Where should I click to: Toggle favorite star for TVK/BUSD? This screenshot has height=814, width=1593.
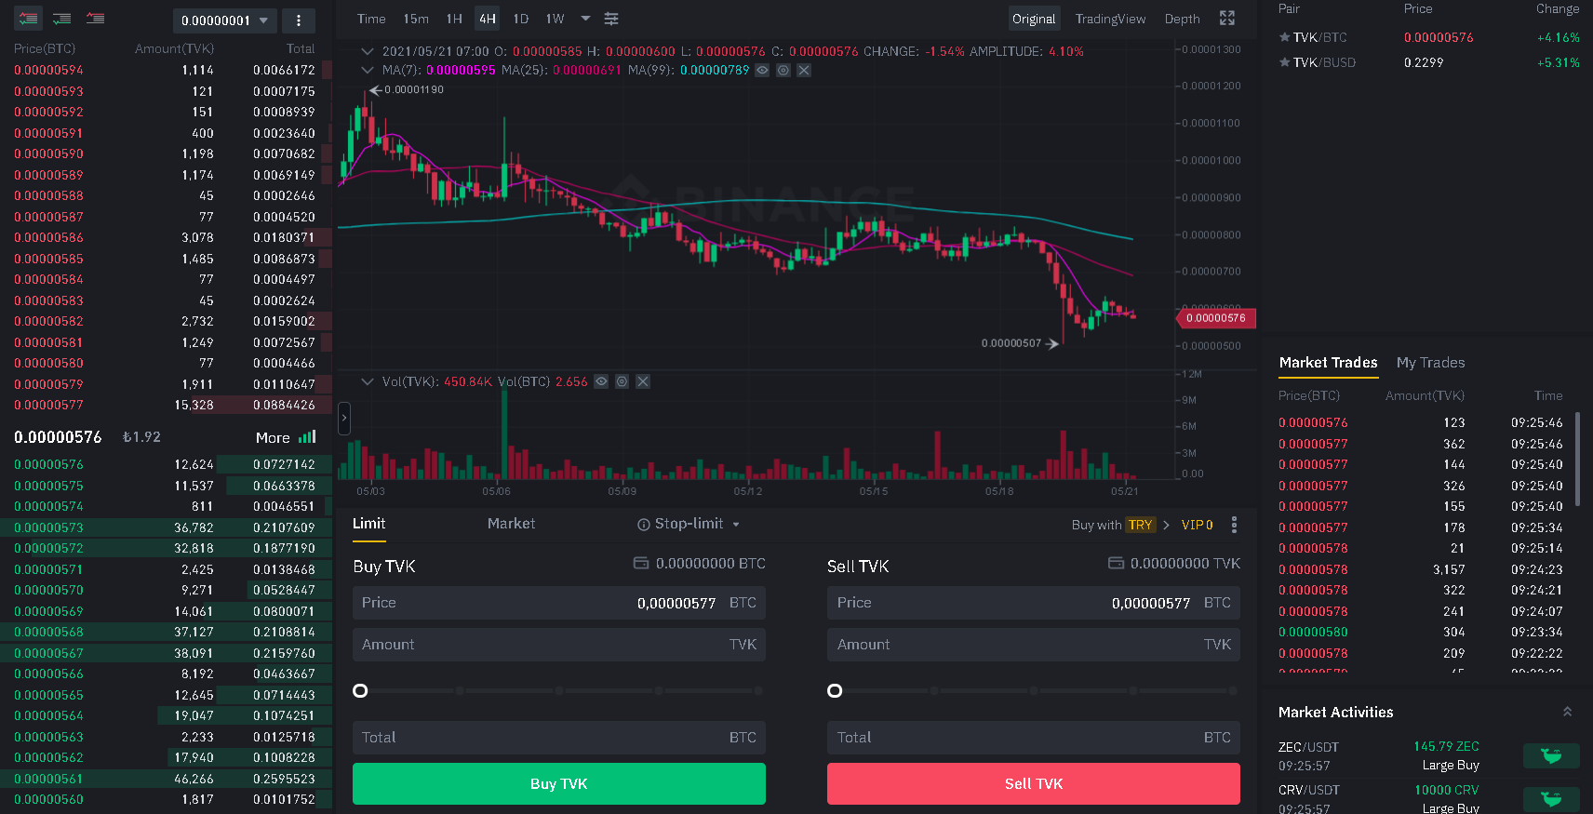[x=1284, y=62]
